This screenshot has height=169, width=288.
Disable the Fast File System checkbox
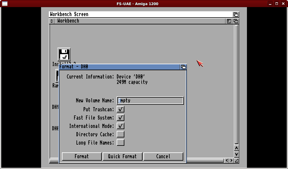120,118
